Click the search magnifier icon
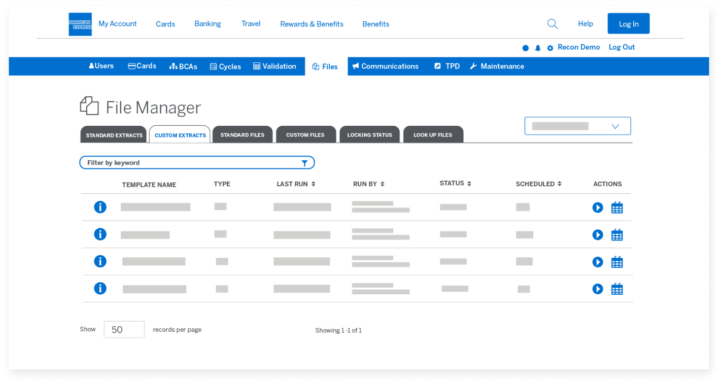The width and height of the screenshot is (721, 381). click(x=552, y=23)
